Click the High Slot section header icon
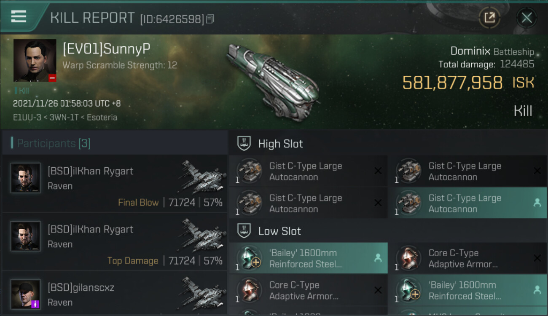The image size is (548, 316). [x=244, y=144]
